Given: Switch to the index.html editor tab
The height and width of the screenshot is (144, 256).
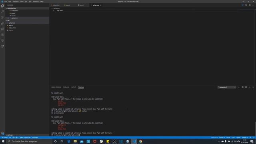Looking at the screenshot, I should pyautogui.click(x=56, y=5).
